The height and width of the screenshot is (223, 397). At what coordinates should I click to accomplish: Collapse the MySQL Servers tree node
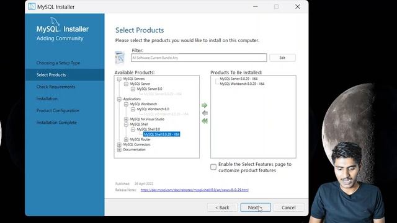click(119, 79)
